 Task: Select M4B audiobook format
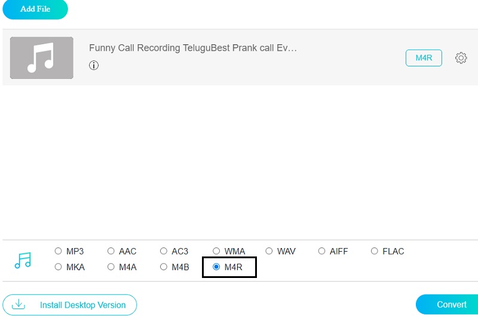164,267
